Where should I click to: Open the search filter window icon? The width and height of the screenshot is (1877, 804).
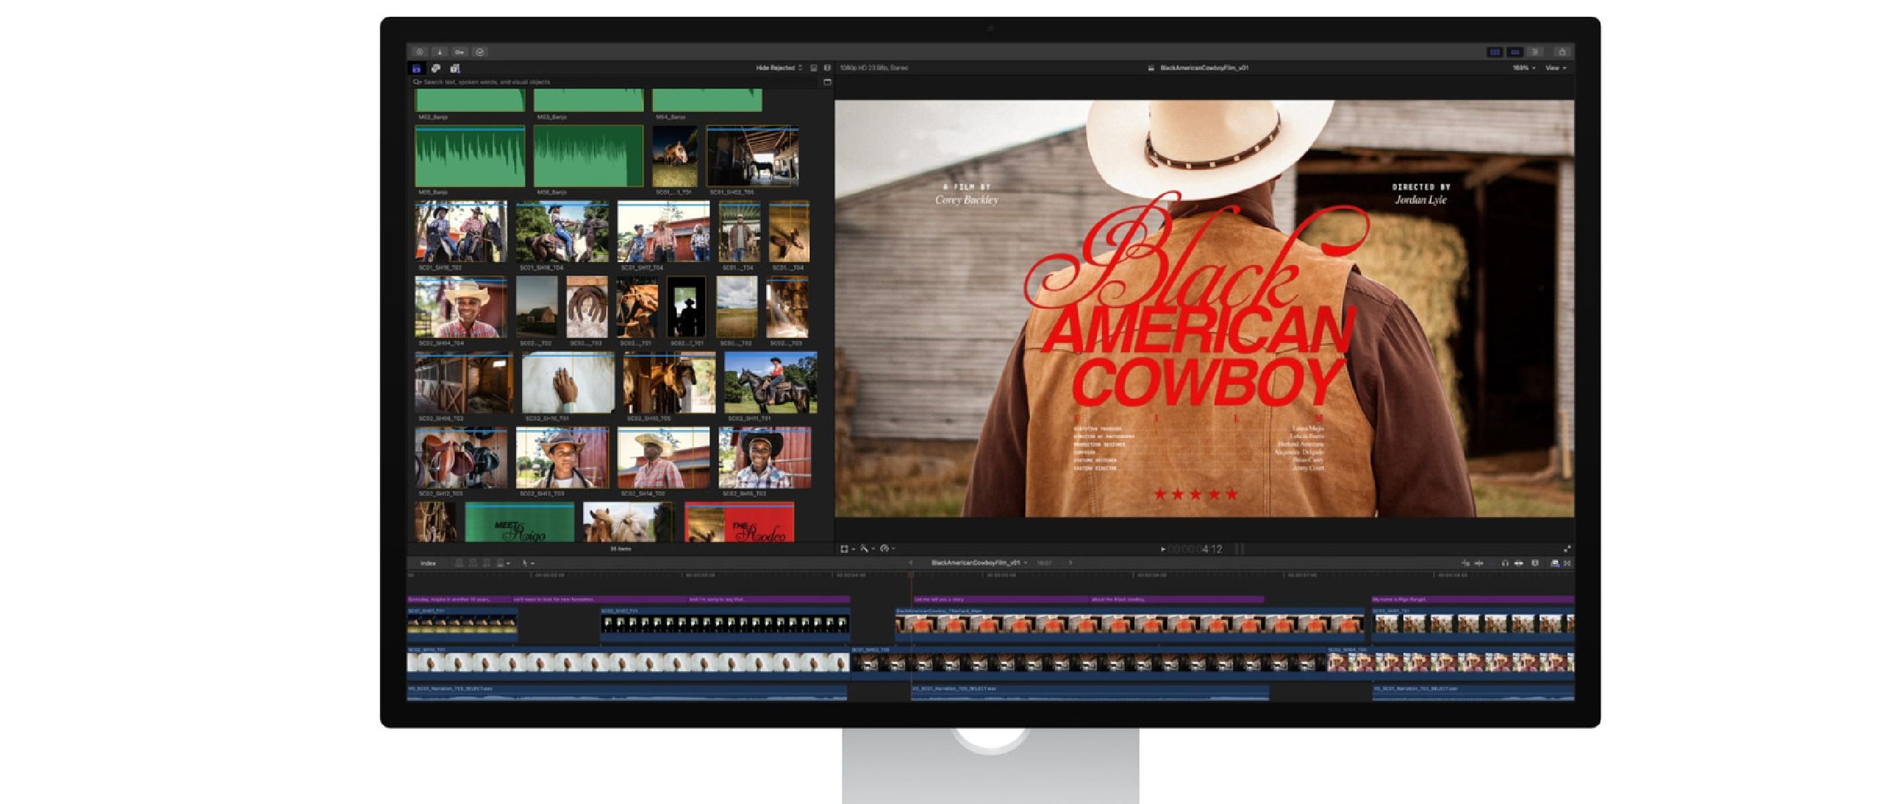pyautogui.click(x=827, y=82)
